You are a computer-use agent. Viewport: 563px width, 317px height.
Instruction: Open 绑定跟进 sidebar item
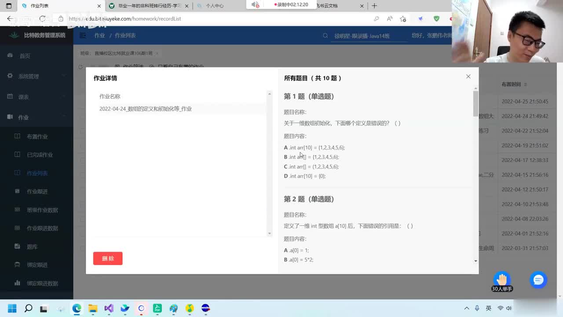pyautogui.click(x=37, y=265)
